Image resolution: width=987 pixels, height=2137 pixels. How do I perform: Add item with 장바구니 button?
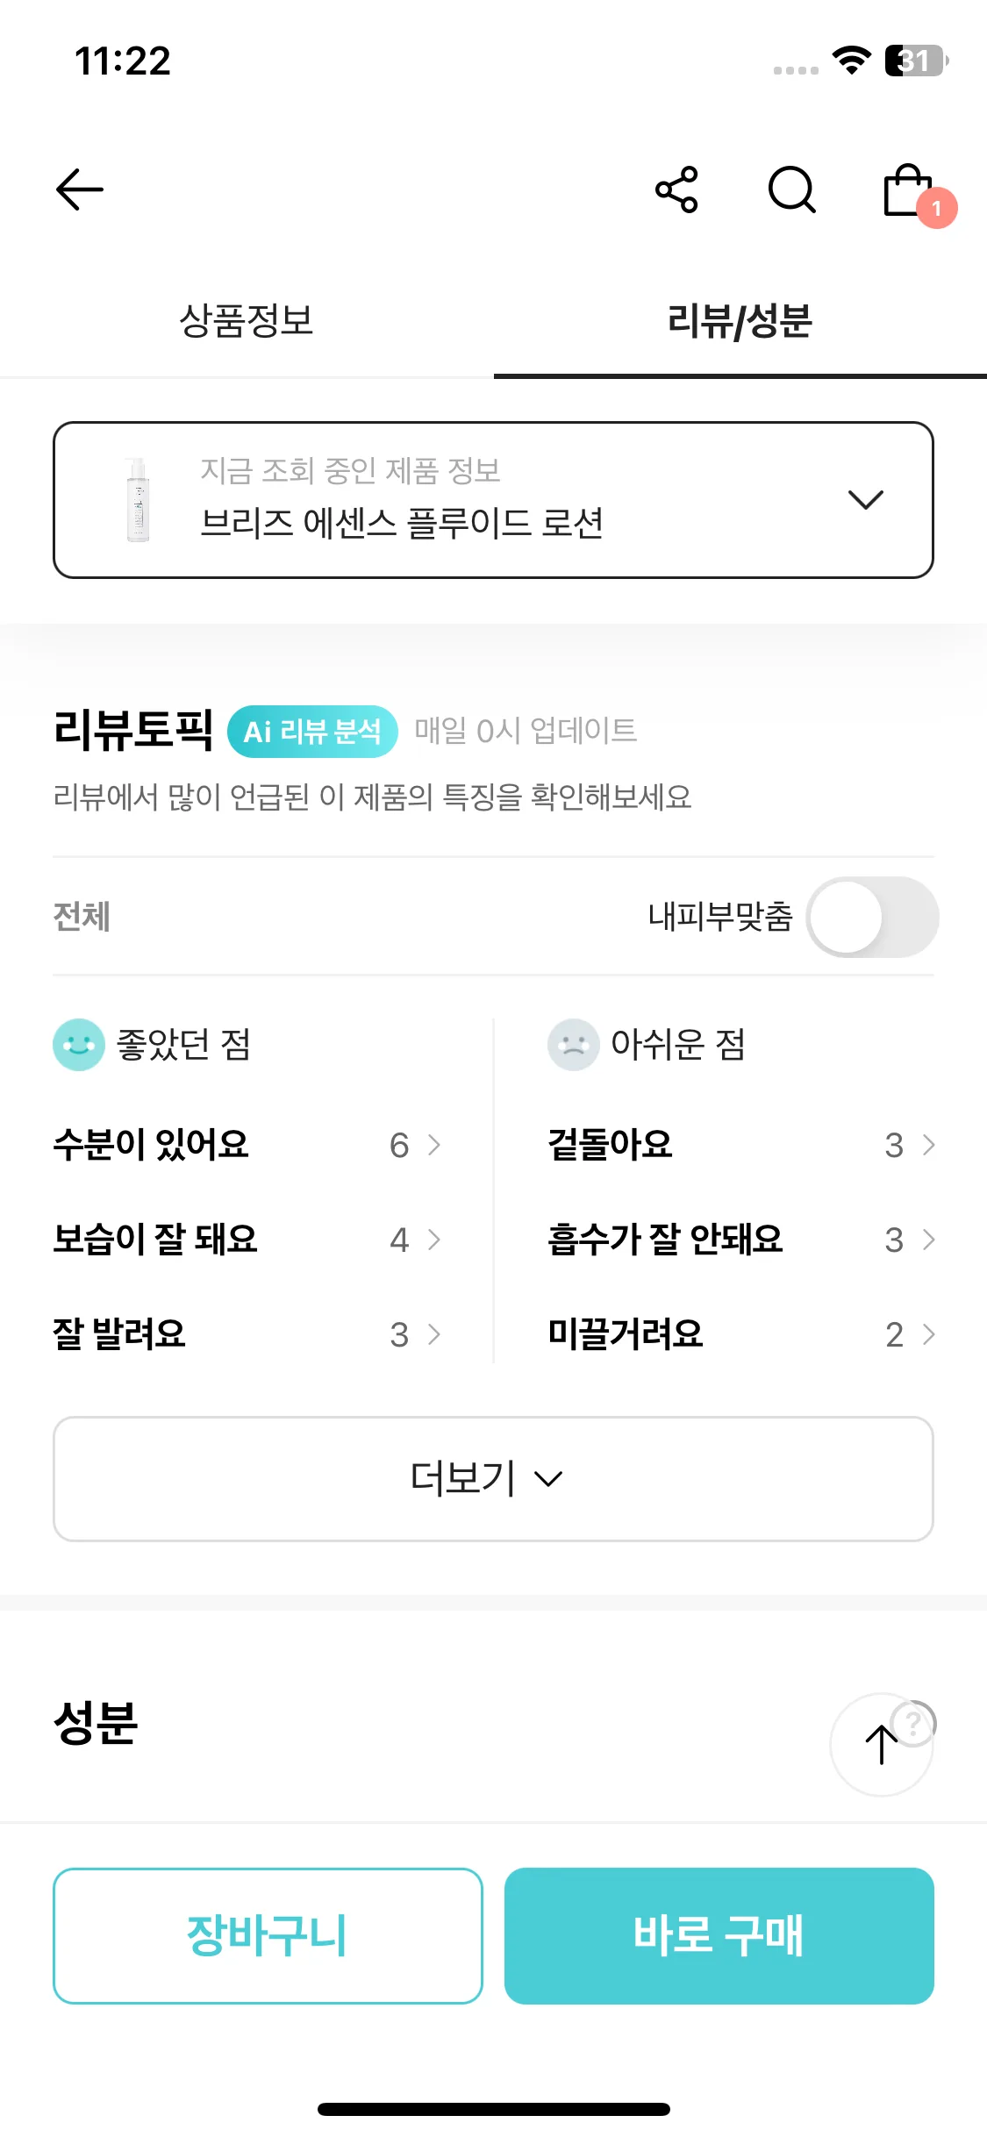click(x=268, y=1936)
